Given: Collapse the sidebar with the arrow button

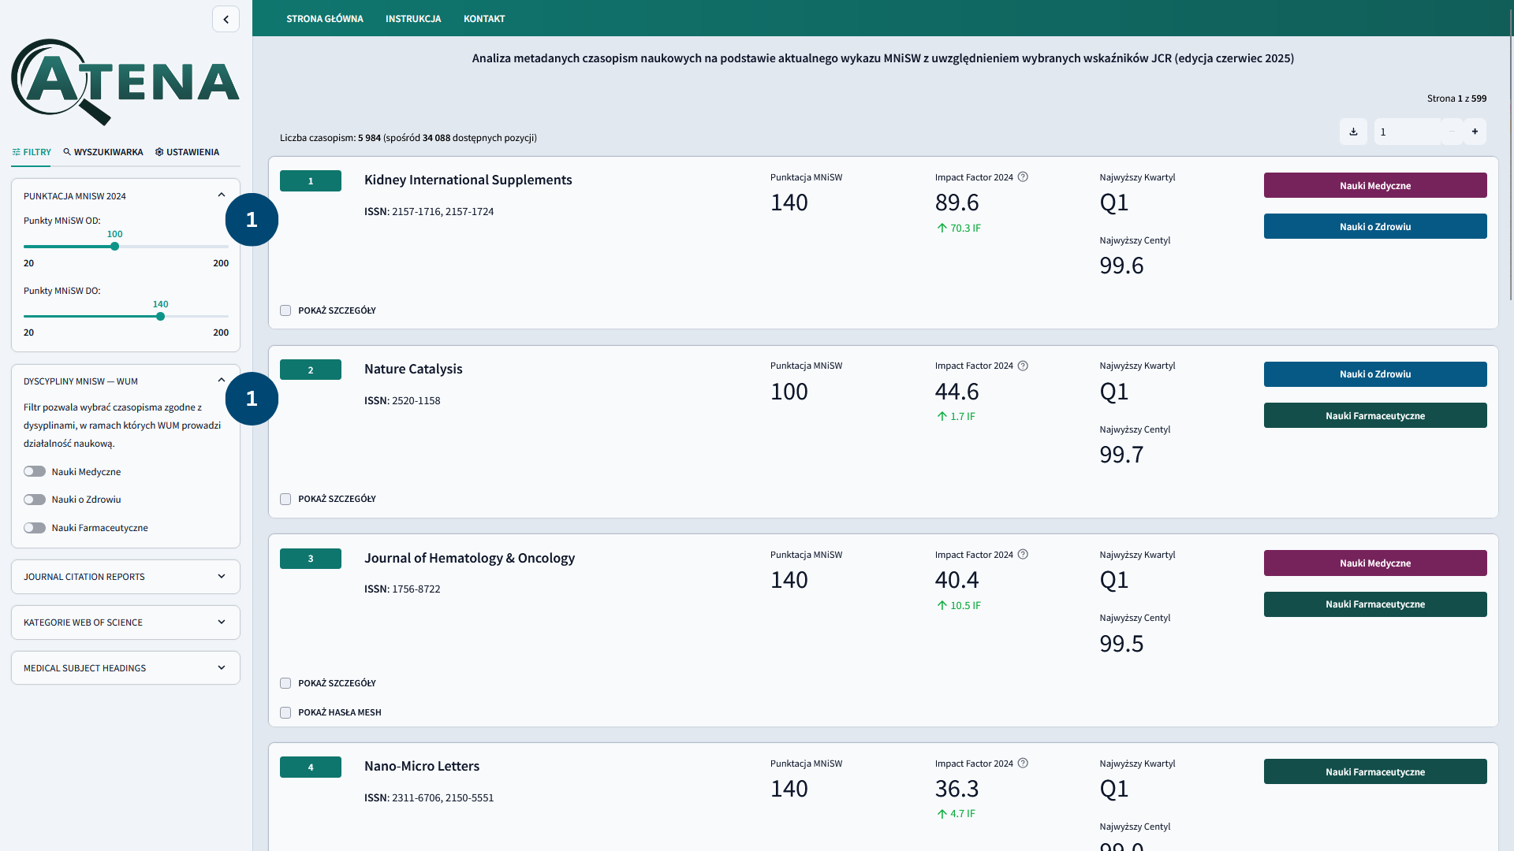Looking at the screenshot, I should pyautogui.click(x=226, y=19).
